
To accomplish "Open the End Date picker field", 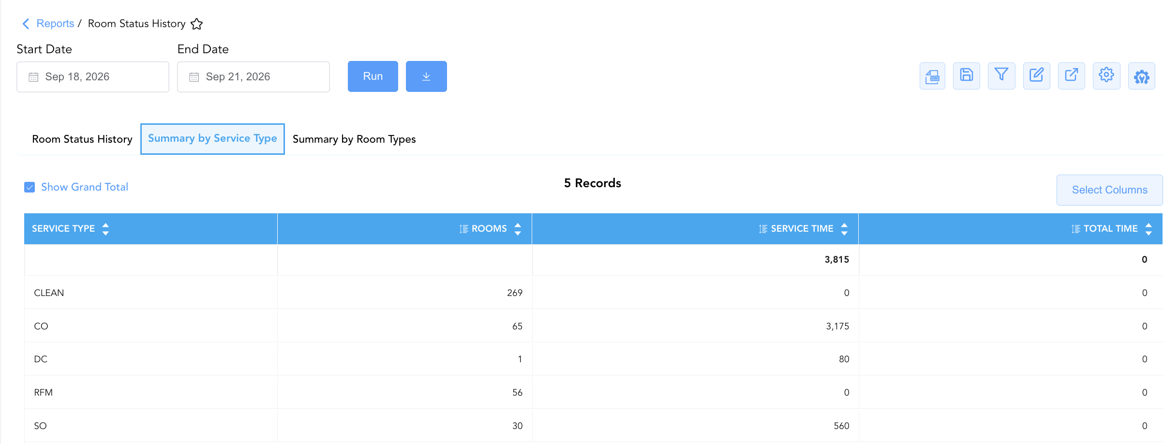I will pos(254,77).
